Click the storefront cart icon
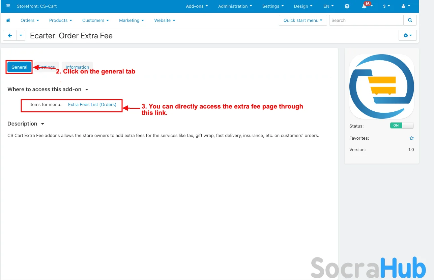The height and width of the screenshot is (280, 434). coord(8,6)
